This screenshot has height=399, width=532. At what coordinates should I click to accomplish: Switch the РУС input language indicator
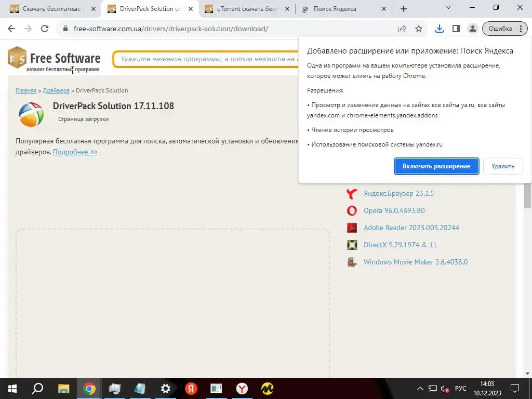pyautogui.click(x=460, y=389)
